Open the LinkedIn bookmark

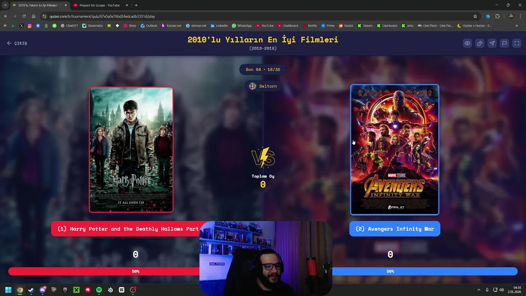click(219, 25)
